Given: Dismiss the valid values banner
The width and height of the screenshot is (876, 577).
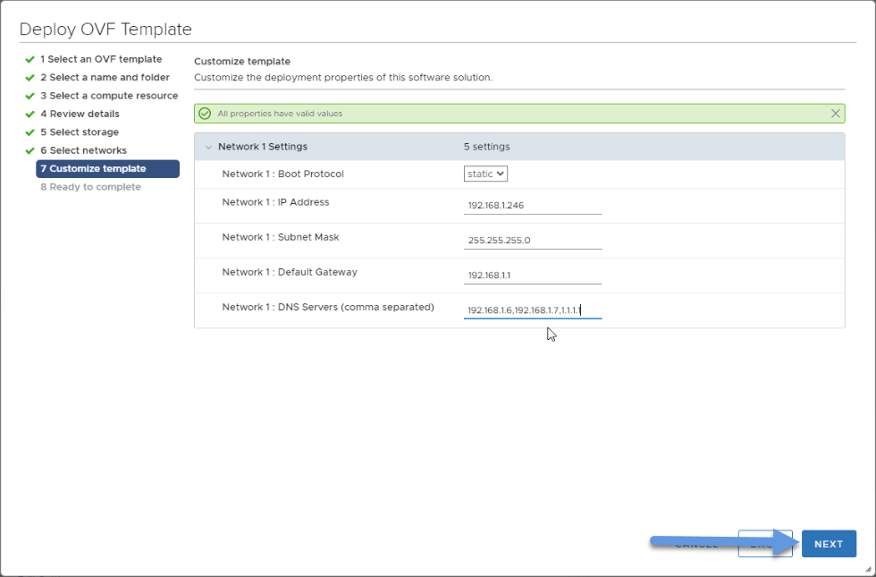Looking at the screenshot, I should tap(835, 114).
